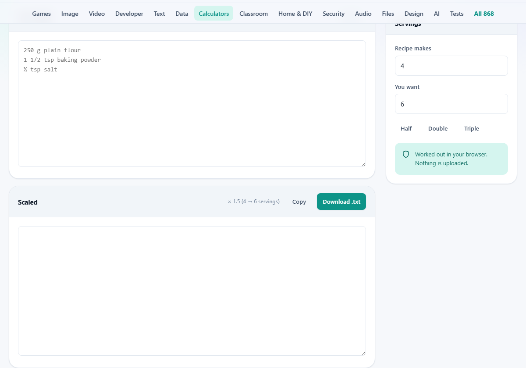
Task: Click the shield privacy icon
Action: [x=406, y=154]
